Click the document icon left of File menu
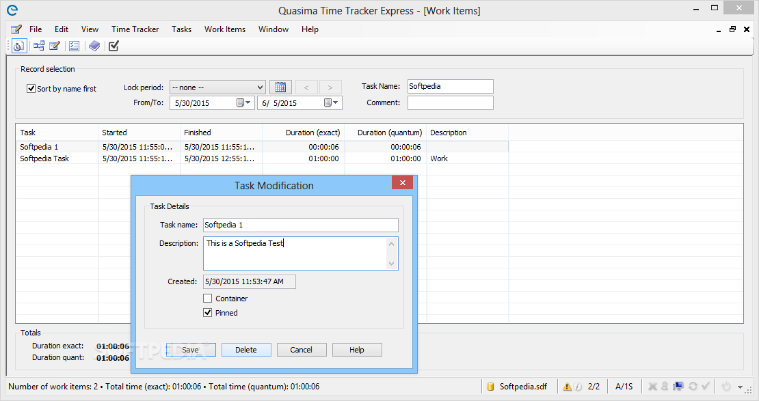 click(x=16, y=29)
